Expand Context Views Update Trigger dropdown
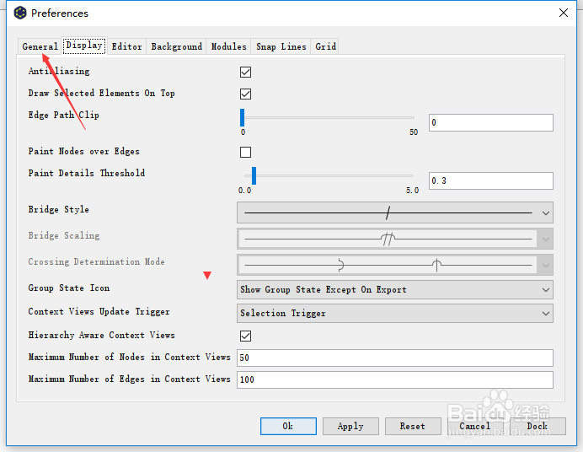Viewport: 583px width, 452px height. (x=395, y=313)
